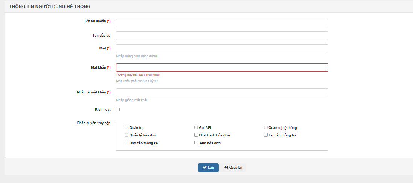Viewport: 413px width, 183px height.
Task: Enable the Tạo lập thông tin permission
Action: 266,135
